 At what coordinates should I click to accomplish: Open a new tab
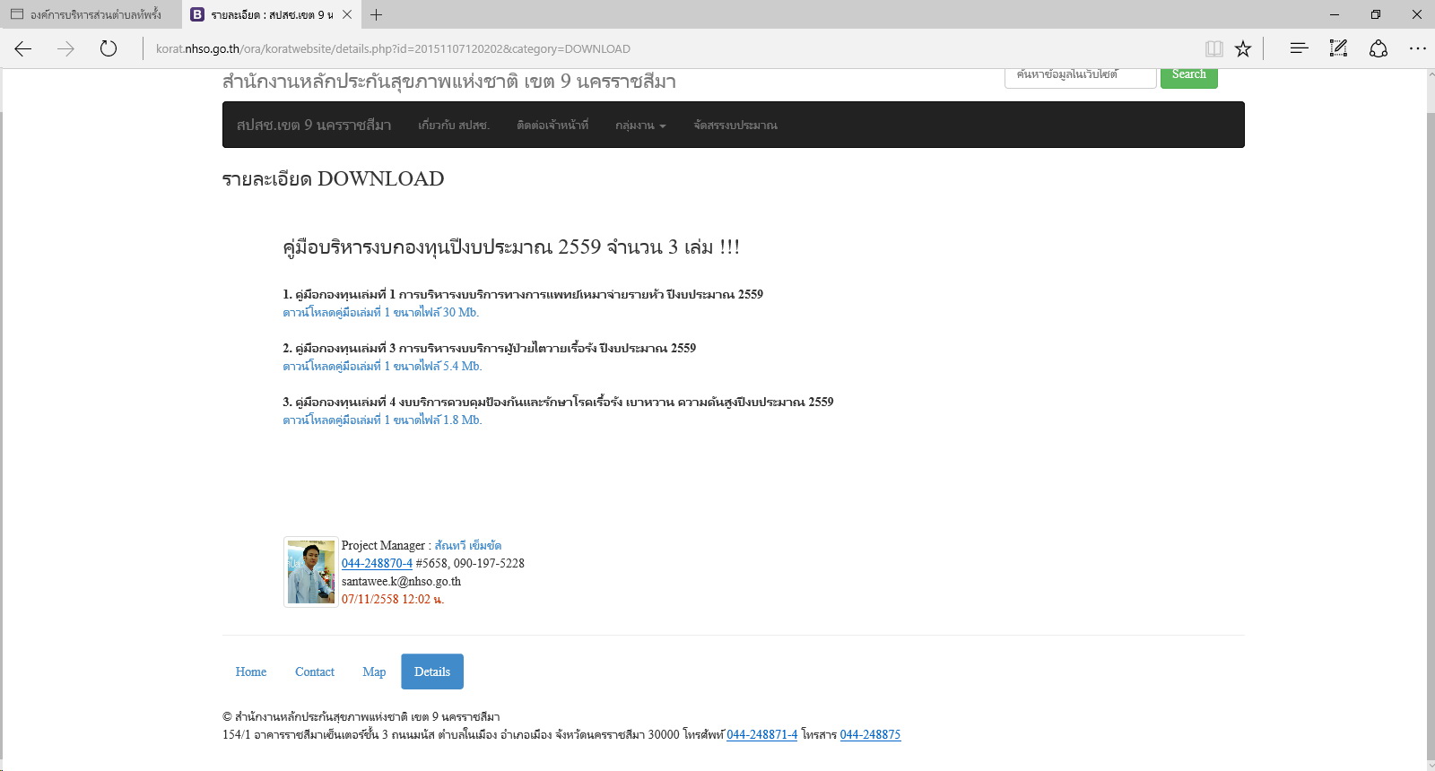[376, 14]
